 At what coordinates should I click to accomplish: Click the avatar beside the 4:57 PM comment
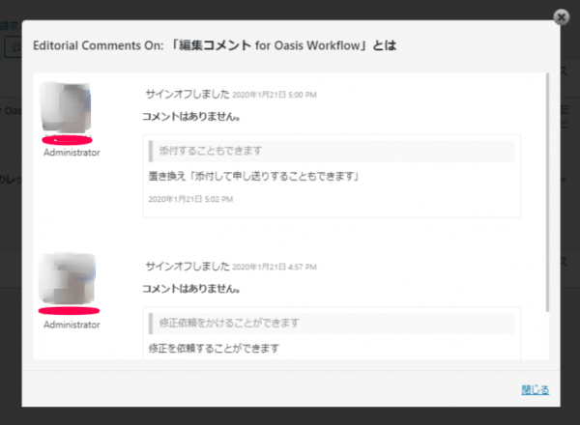point(67,278)
